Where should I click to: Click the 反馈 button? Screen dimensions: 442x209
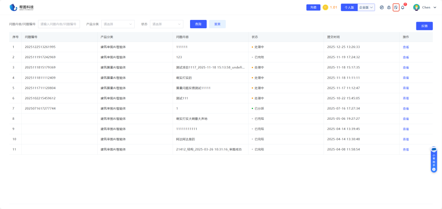pyautogui.click(x=424, y=26)
